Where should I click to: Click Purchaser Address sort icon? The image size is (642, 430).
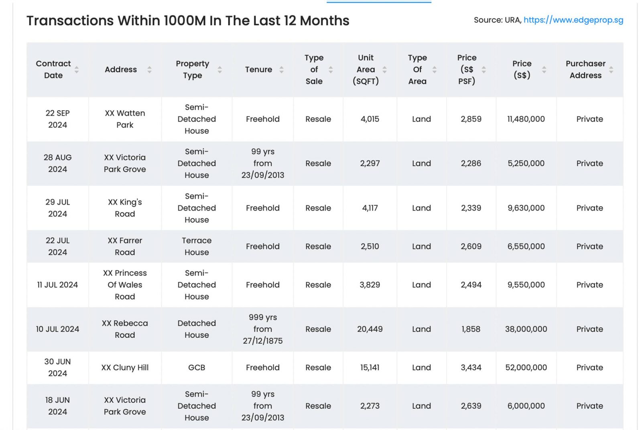pyautogui.click(x=611, y=69)
